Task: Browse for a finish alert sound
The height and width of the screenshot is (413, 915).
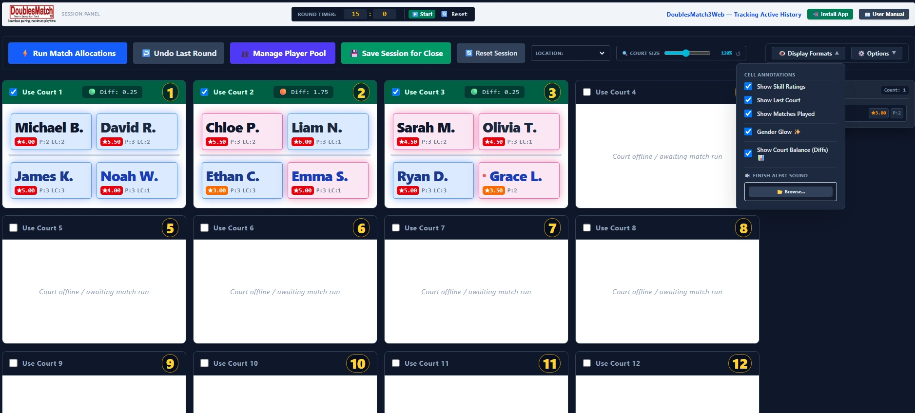Action: [x=791, y=192]
